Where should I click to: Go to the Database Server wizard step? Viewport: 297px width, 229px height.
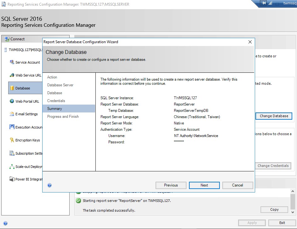(60, 85)
